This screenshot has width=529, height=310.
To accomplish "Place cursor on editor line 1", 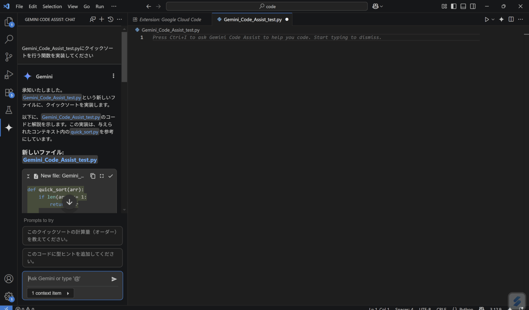I will pyautogui.click(x=316, y=37).
